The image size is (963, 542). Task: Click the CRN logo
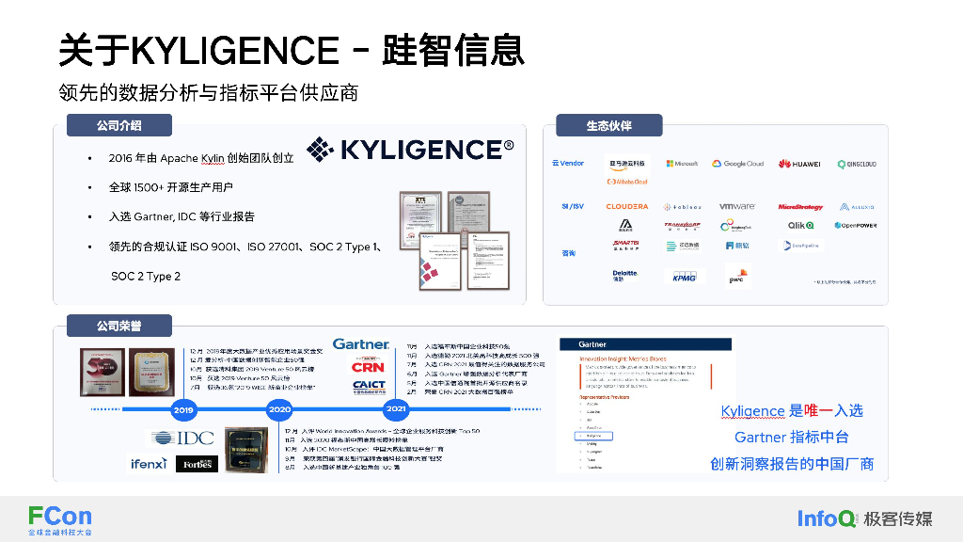coord(368,368)
